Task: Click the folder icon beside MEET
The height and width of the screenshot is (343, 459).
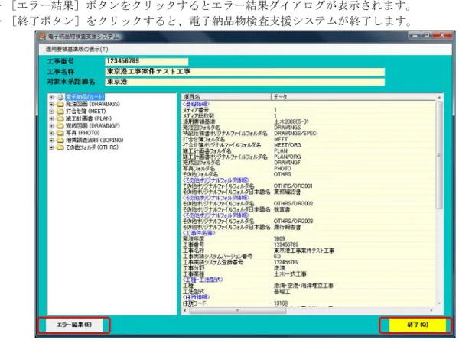Action: [60, 112]
